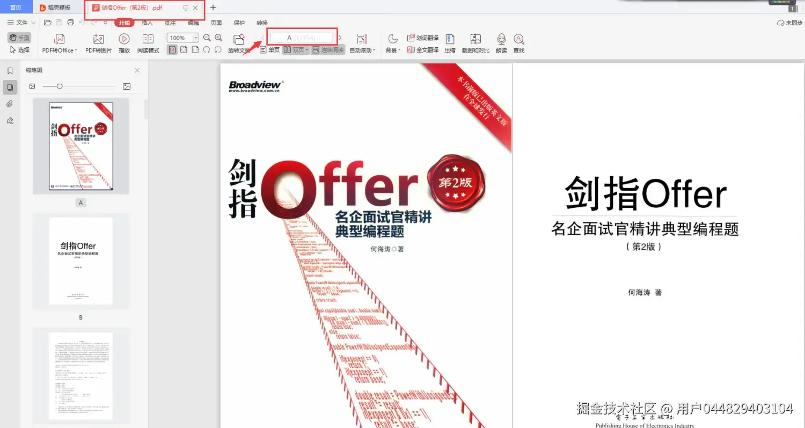Click the redo arrow icon

click(94, 23)
